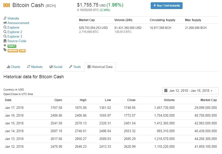Click the Jan 15, 2018 date cell

(14, 123)
